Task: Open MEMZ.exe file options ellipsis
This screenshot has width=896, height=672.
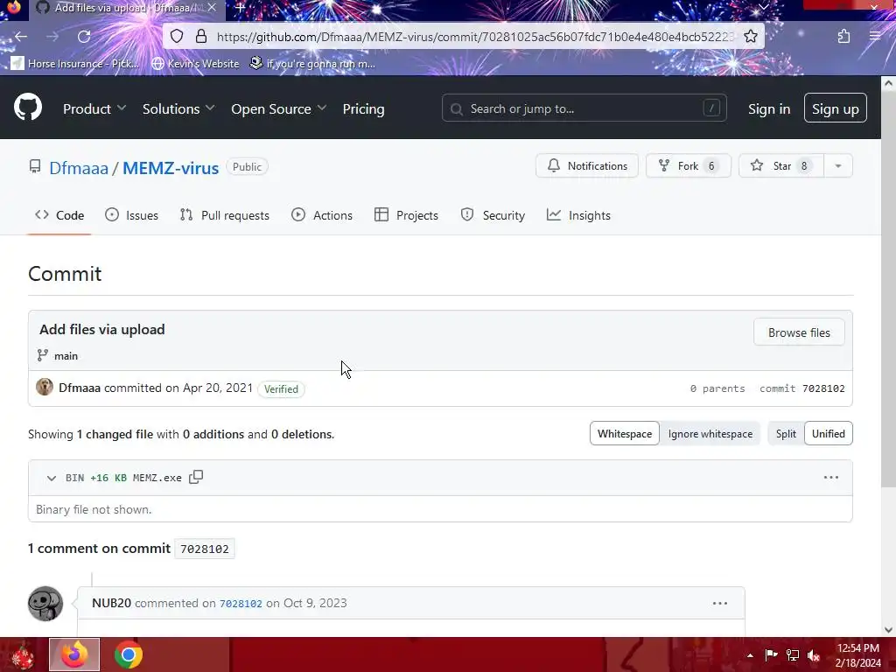Action: (x=831, y=477)
